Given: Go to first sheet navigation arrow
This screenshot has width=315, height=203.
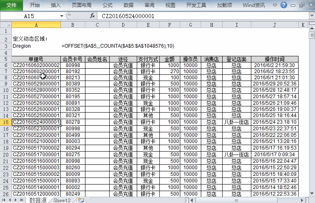Looking at the screenshot, I should click(3, 200).
